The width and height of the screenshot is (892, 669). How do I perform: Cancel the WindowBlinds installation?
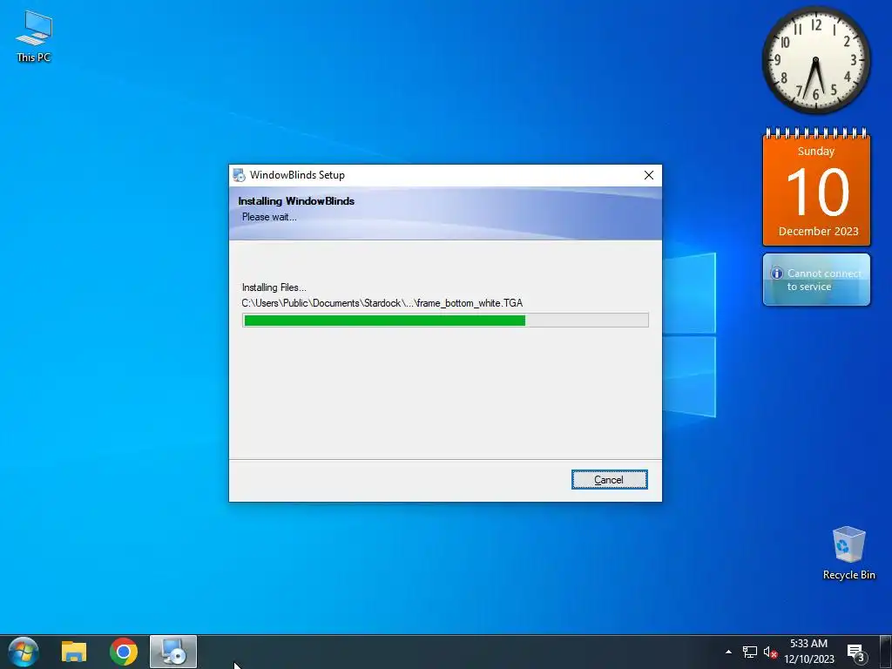[609, 480]
